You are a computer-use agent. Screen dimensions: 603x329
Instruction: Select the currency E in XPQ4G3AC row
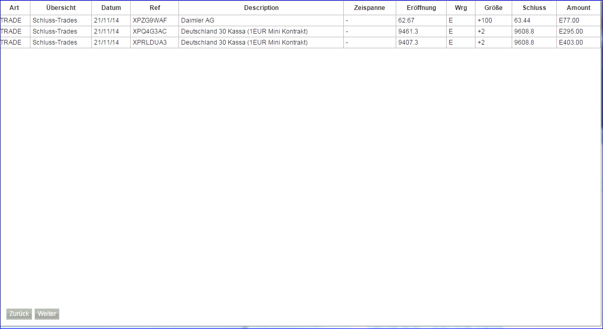(461, 31)
